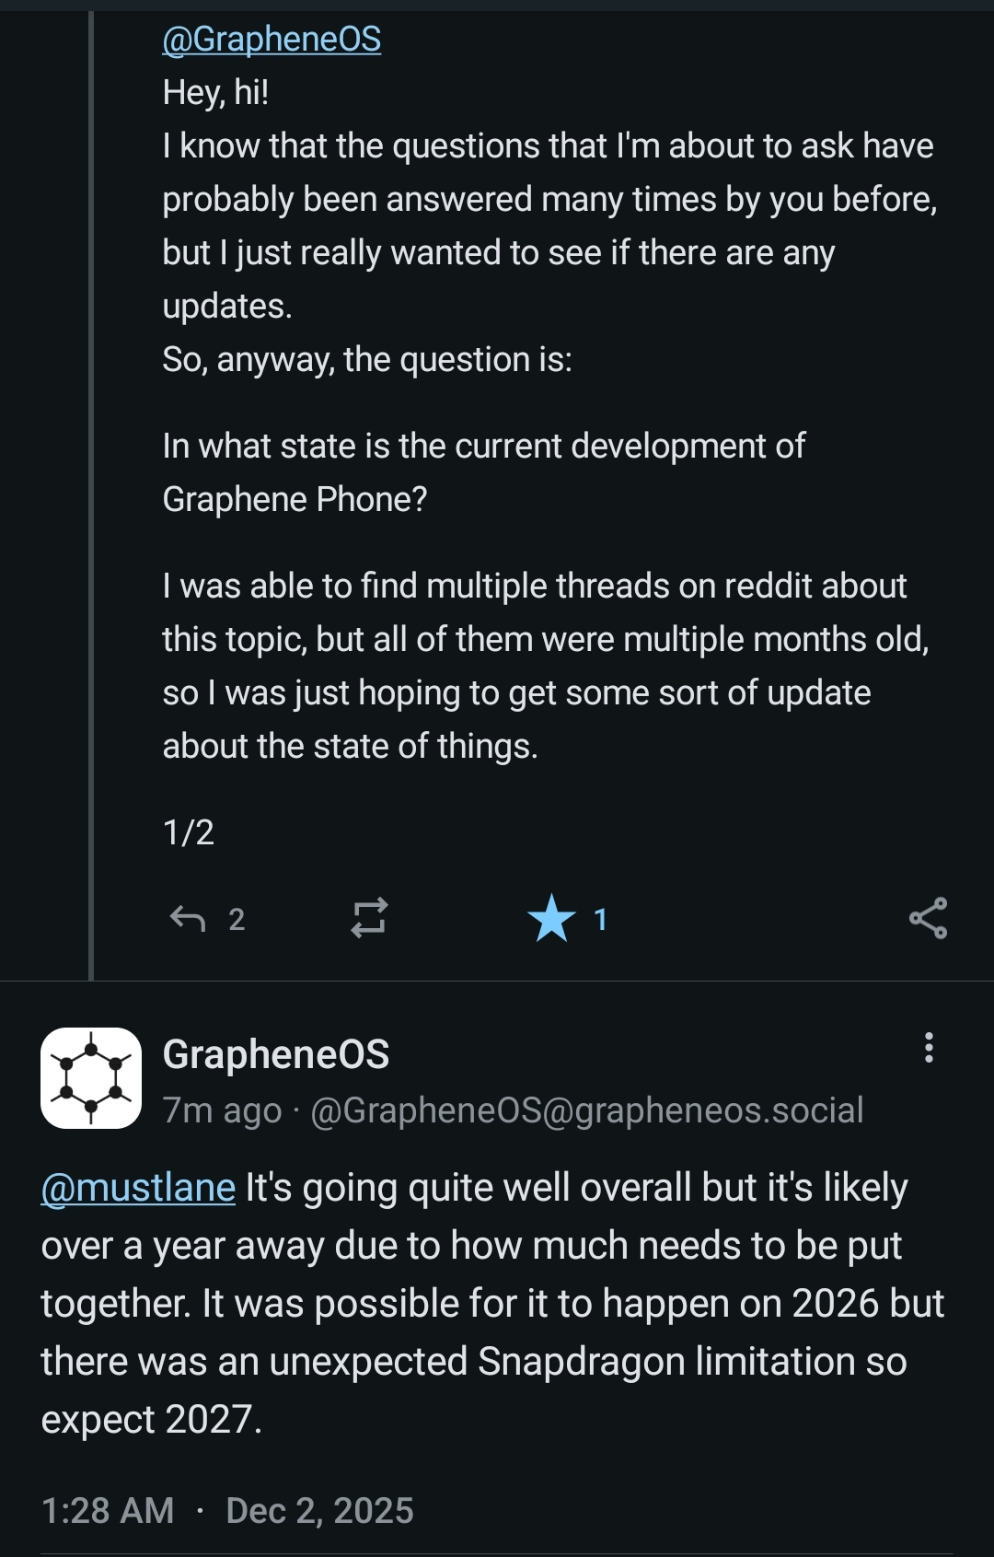Share the post via the share icon
This screenshot has width=994, height=1557.
[928, 918]
